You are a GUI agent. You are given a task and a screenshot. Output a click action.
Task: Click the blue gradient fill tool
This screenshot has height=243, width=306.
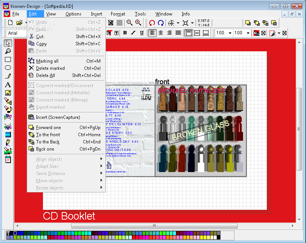point(8,135)
